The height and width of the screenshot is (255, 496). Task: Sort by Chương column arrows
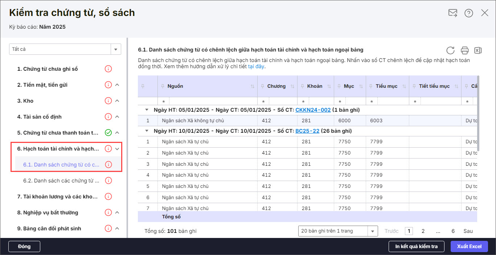(292, 86)
